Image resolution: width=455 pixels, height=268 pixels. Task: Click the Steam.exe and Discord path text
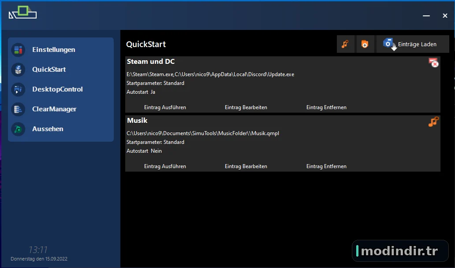pos(210,74)
